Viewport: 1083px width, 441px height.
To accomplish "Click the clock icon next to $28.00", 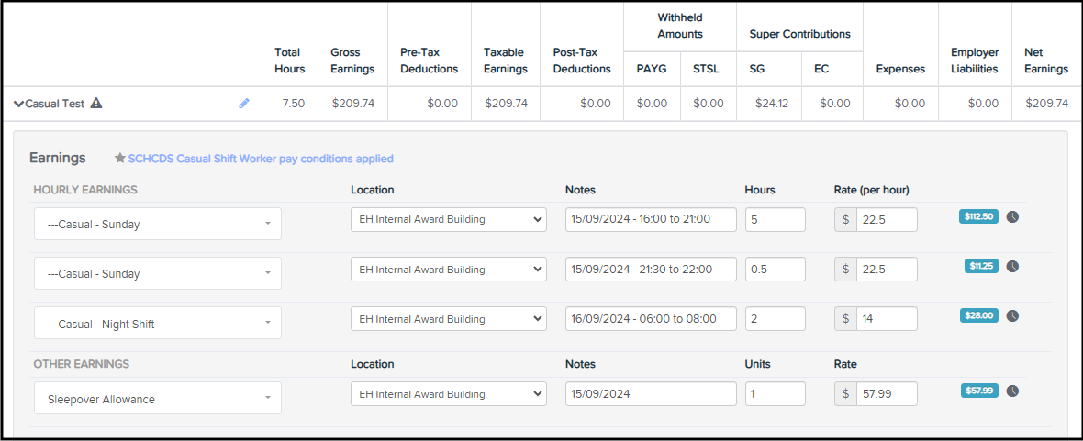I will 1012,315.
